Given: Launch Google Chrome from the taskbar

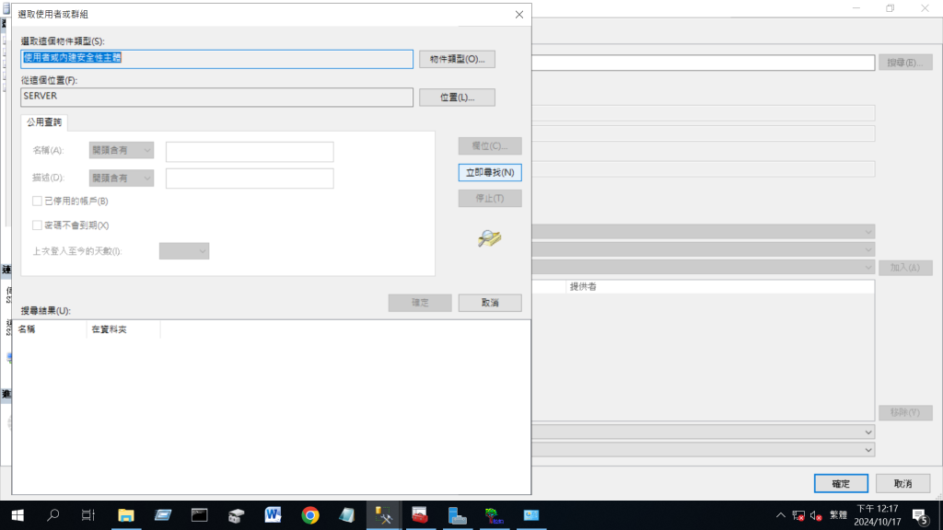Looking at the screenshot, I should coord(310,515).
